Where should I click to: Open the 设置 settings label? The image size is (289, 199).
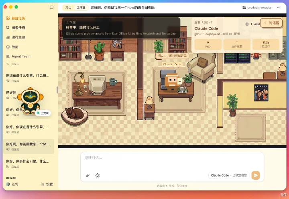tap(49, 184)
